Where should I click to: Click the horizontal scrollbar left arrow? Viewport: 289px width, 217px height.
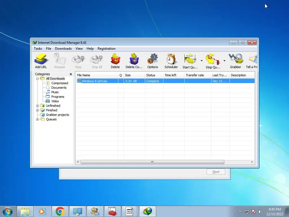coord(78,162)
